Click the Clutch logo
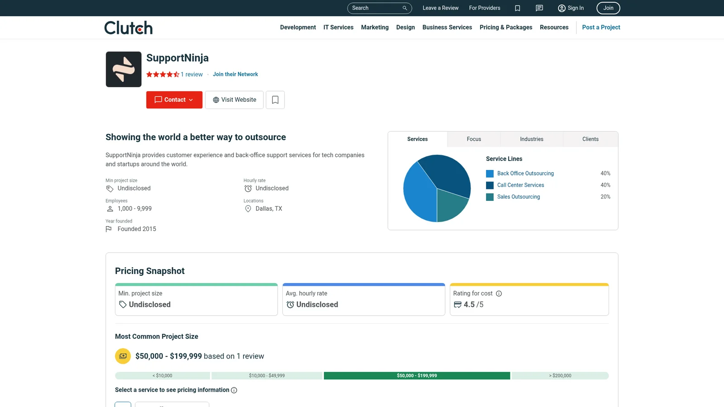This screenshot has width=724, height=407. (x=129, y=28)
